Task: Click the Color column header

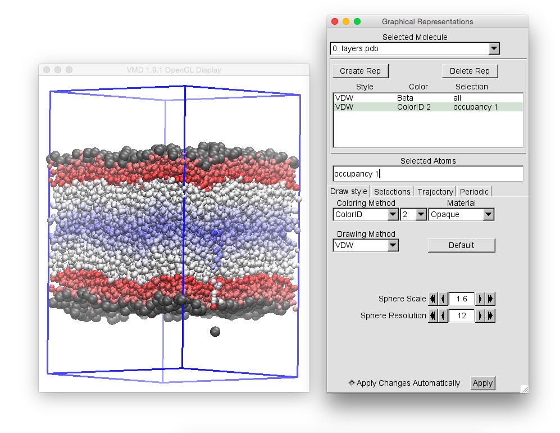Action: pyautogui.click(x=418, y=87)
